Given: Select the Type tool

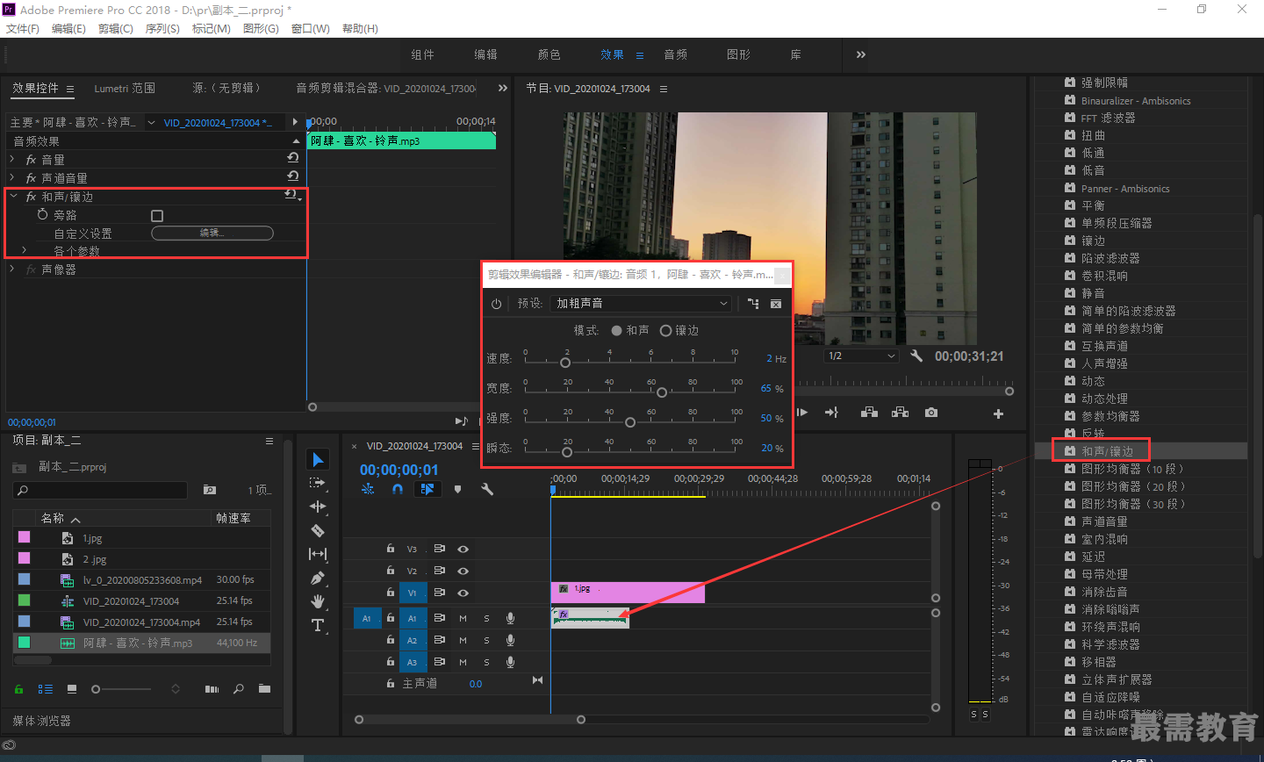Looking at the screenshot, I should [318, 625].
